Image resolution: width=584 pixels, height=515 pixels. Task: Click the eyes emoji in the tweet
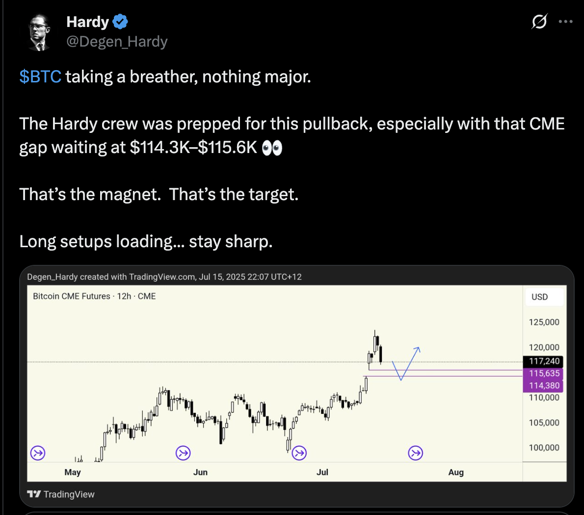[272, 148]
